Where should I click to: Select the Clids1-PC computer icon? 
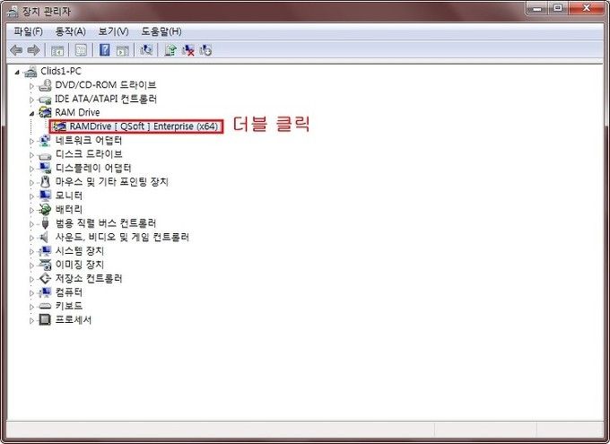30,71
